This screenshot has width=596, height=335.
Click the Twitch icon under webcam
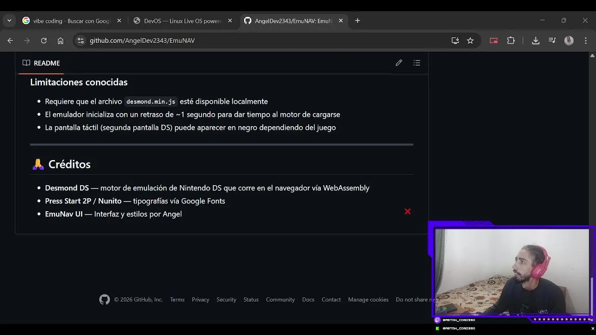(x=437, y=320)
